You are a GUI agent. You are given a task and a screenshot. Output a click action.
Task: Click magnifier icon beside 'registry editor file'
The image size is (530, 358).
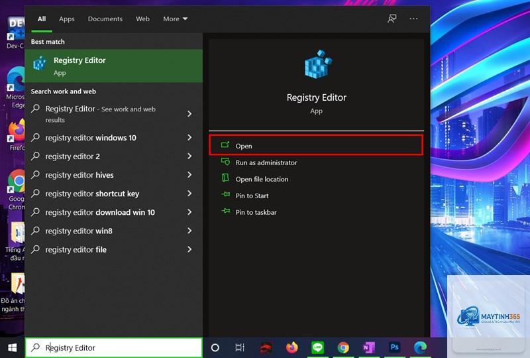point(36,249)
